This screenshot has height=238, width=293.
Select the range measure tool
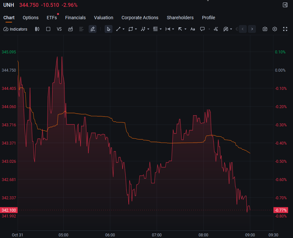pos(168,29)
